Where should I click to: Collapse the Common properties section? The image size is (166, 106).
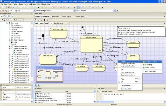pos(1,85)
